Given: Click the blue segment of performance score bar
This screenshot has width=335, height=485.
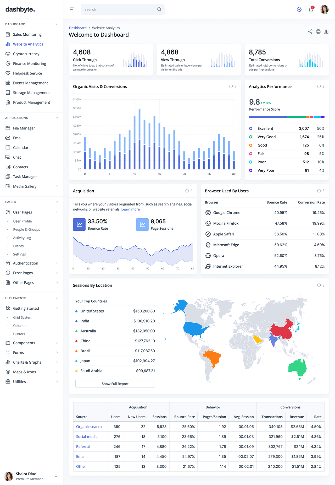Looking at the screenshot, I should point(268,117).
